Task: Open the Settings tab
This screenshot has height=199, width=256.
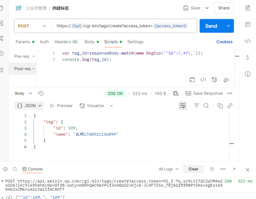Action: click(135, 42)
